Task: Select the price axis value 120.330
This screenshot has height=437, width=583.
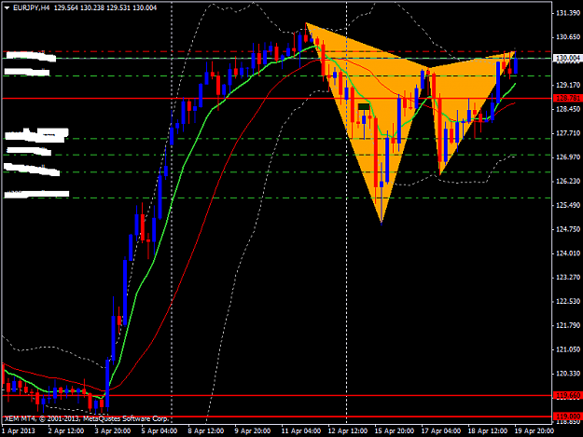Action: (568, 374)
